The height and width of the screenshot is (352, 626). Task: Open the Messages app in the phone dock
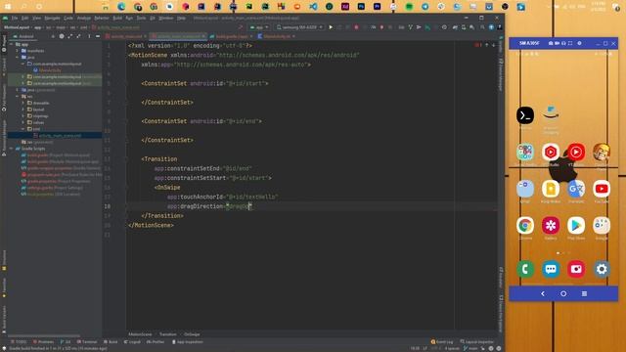(551, 270)
